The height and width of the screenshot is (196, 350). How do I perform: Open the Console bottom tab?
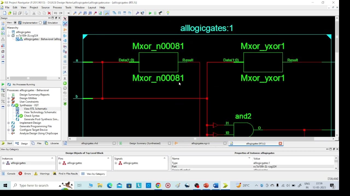(9, 174)
